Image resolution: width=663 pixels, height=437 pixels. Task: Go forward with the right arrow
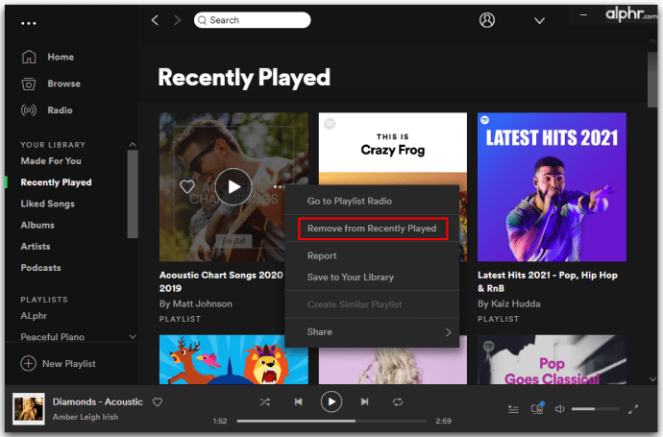tap(177, 20)
